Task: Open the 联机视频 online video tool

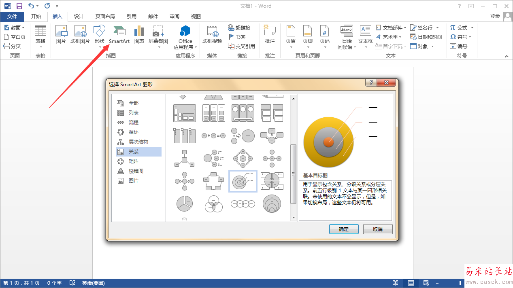Action: (x=212, y=35)
